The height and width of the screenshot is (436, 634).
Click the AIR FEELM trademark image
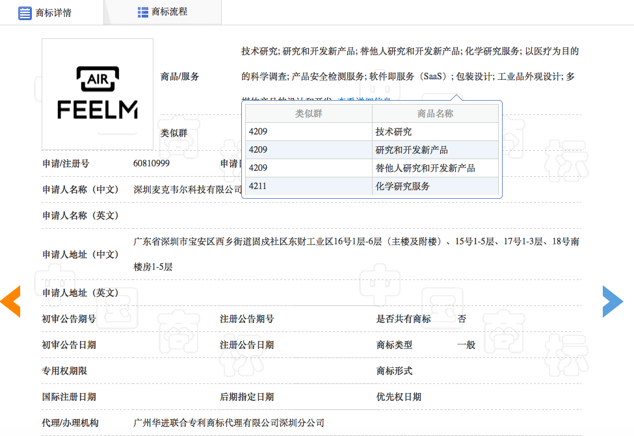[98, 94]
